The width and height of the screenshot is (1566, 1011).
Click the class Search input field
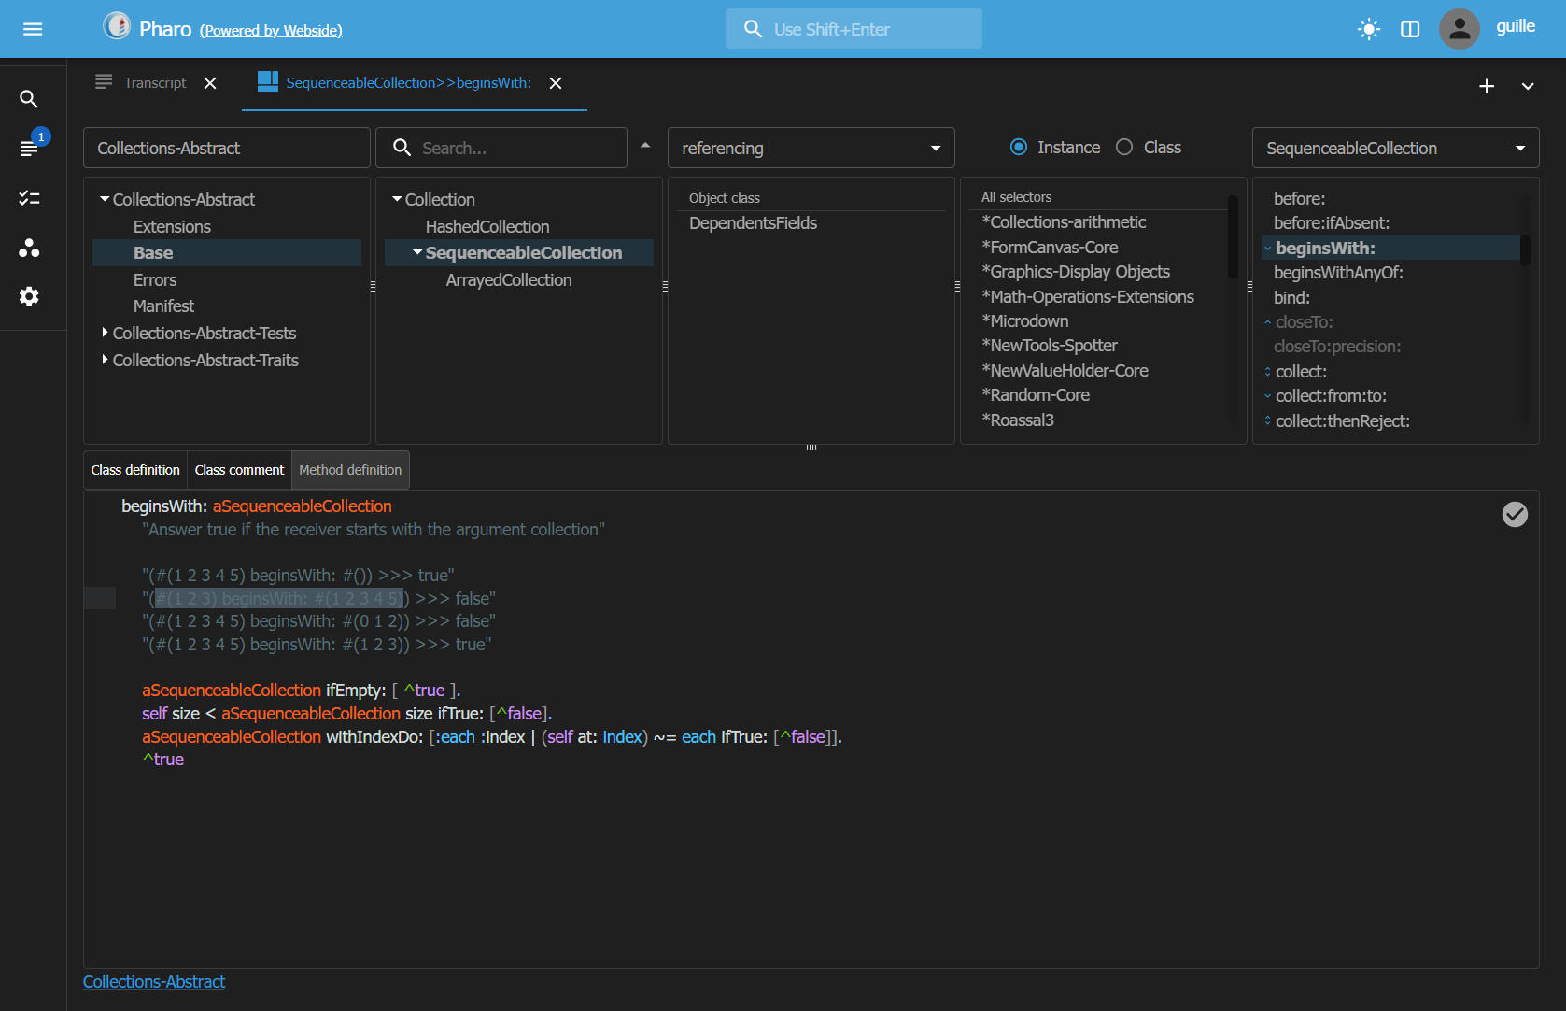(x=514, y=148)
